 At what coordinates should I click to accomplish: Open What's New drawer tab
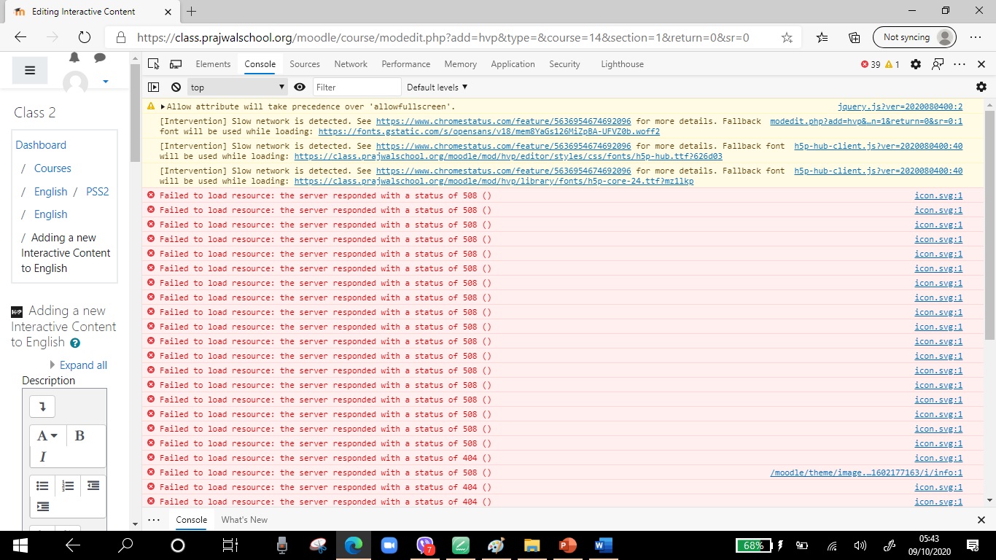coord(244,520)
